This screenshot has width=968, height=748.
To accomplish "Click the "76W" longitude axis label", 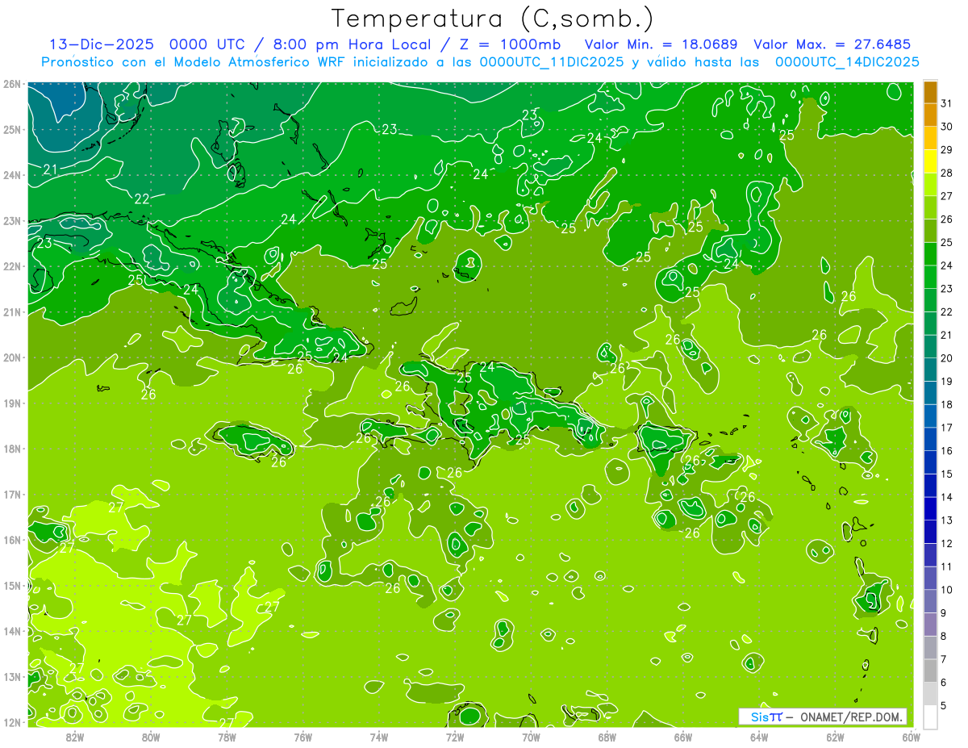I will pyautogui.click(x=302, y=736).
